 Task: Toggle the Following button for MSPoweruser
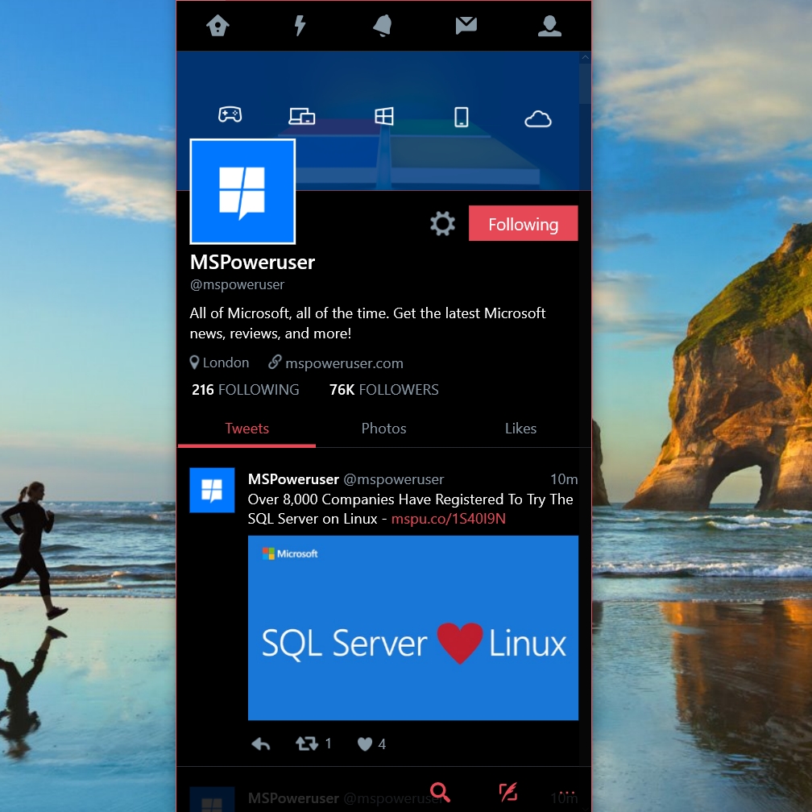pyautogui.click(x=523, y=223)
